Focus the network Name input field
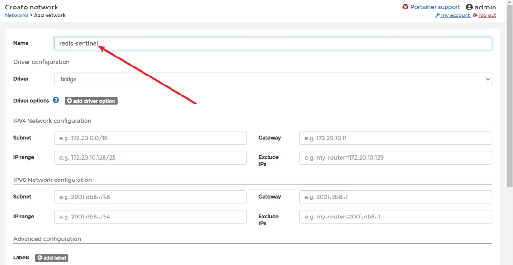The width and height of the screenshot is (513, 265). pyautogui.click(x=273, y=43)
